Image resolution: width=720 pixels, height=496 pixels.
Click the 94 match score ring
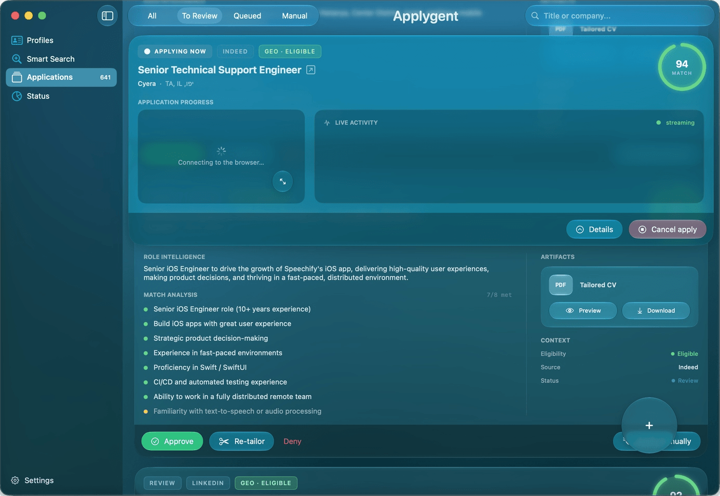[682, 67]
